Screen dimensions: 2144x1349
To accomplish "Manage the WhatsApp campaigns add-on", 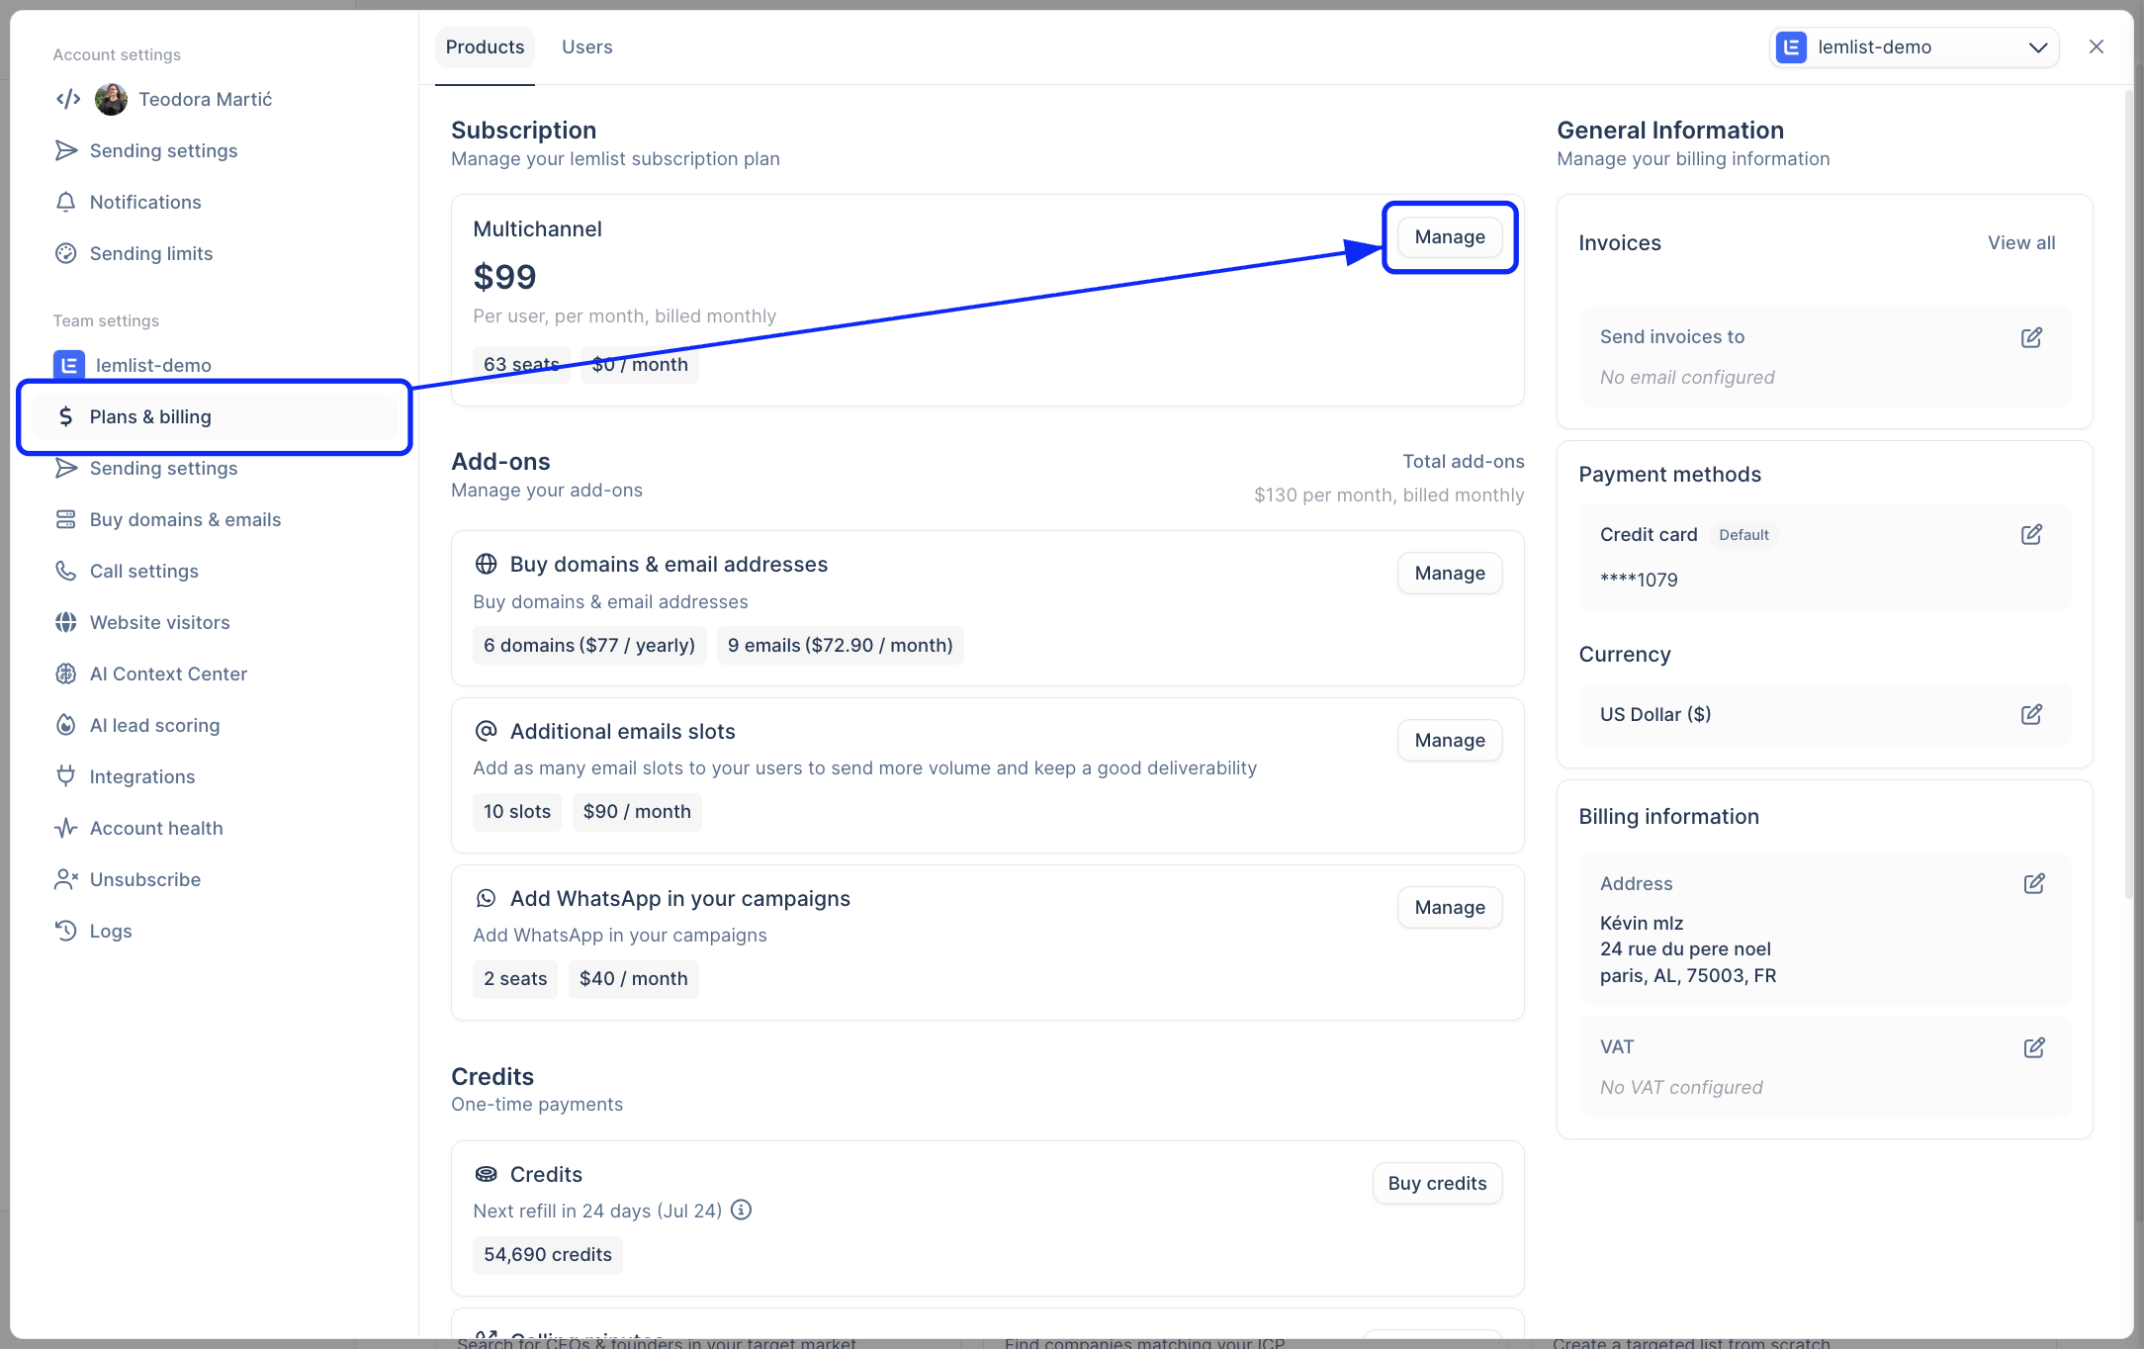I will pyautogui.click(x=1450, y=907).
